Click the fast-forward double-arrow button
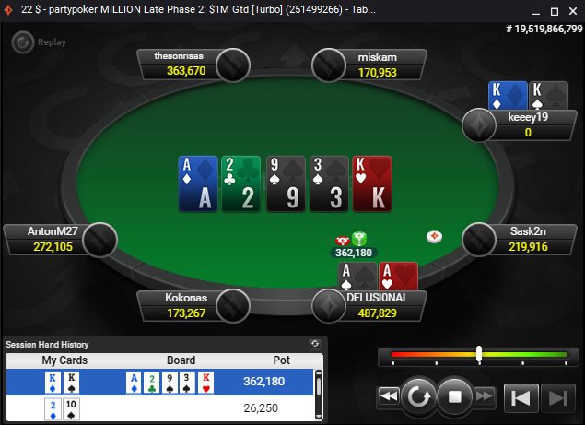Image resolution: width=585 pixels, height=425 pixels. point(485,395)
